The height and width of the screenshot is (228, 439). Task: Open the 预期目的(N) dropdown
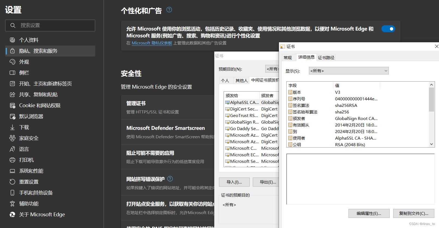click(x=272, y=69)
